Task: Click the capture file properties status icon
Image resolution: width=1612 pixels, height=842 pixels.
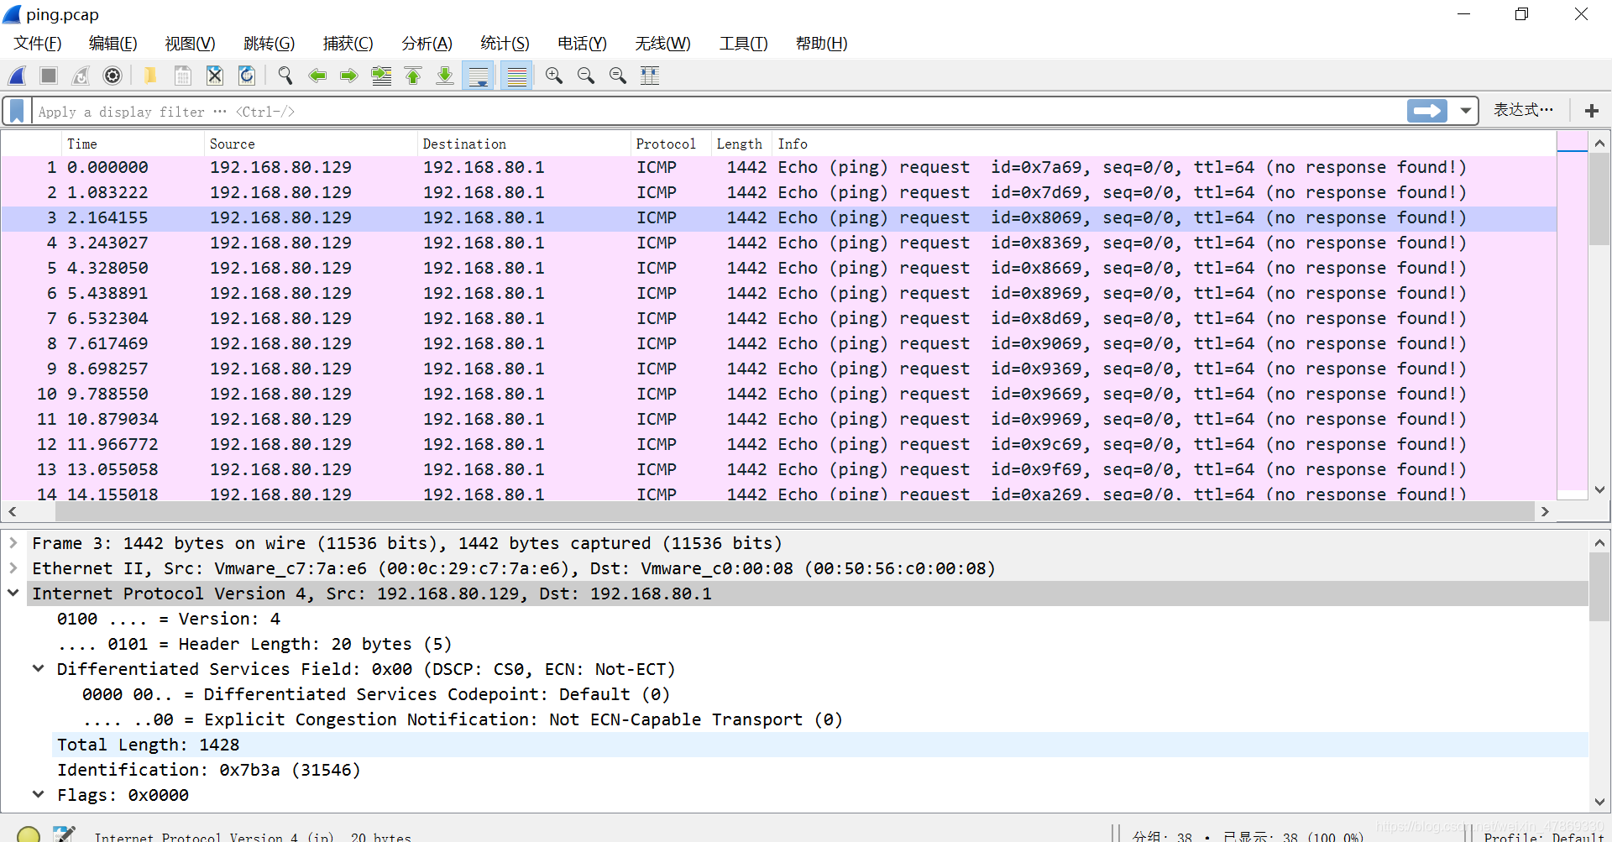Action: [x=64, y=834]
